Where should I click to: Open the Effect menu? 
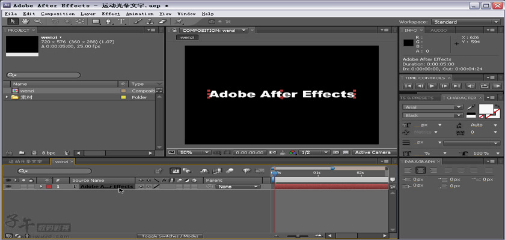click(x=111, y=14)
